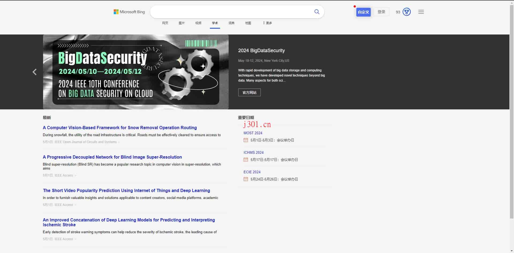Open Snow Removal Operation Routing paper
This screenshot has width=514, height=253.
(120, 128)
